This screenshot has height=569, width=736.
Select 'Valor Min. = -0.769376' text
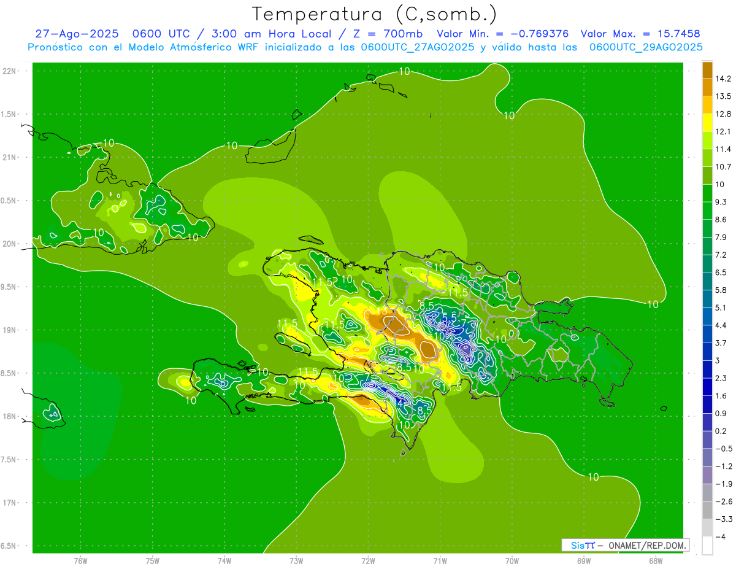(x=502, y=34)
